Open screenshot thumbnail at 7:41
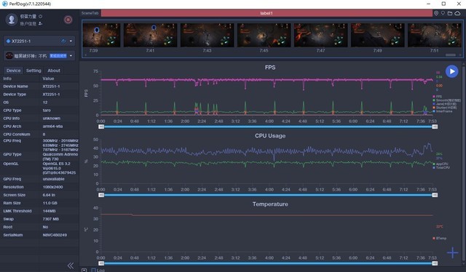 (151, 35)
